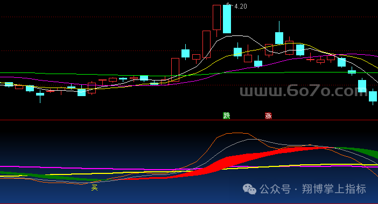Click the red 涨 signal marker

tap(268, 116)
